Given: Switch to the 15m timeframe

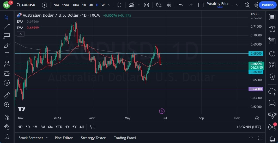Looking at the screenshot, I should pyautogui.click(x=65, y=5).
